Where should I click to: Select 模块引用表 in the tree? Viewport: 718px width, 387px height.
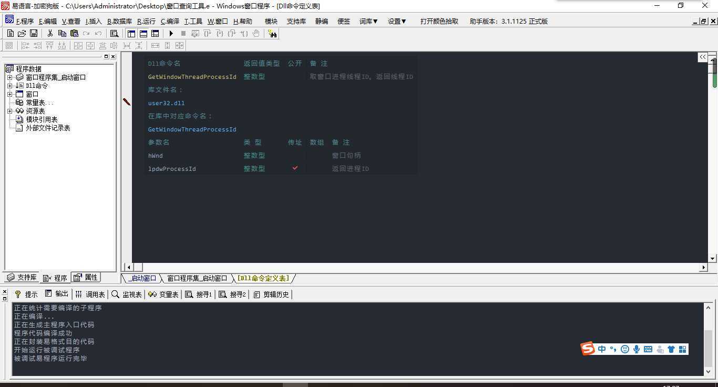(x=42, y=119)
